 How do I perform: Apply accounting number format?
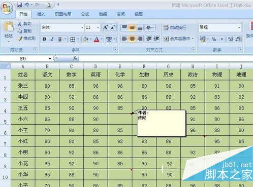[203, 39]
